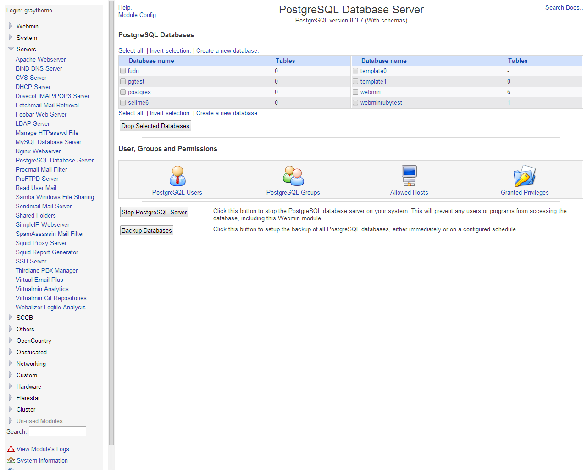
Task: Expand the Networking category
Action: click(11, 364)
